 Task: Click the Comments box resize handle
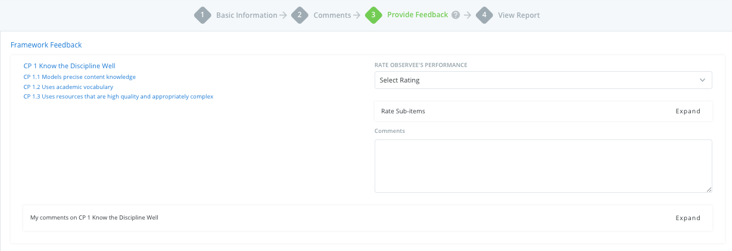(x=709, y=189)
